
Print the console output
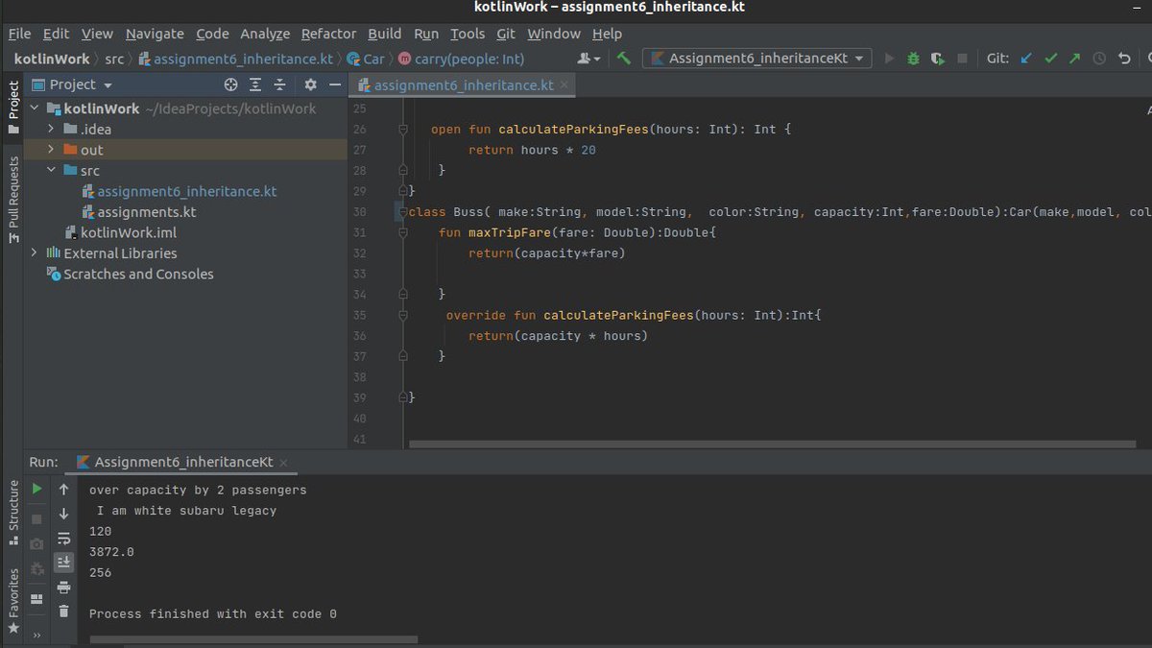click(63, 586)
